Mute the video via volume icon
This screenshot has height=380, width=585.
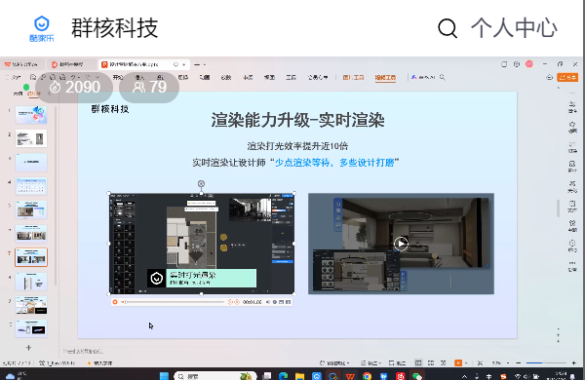[x=267, y=302]
